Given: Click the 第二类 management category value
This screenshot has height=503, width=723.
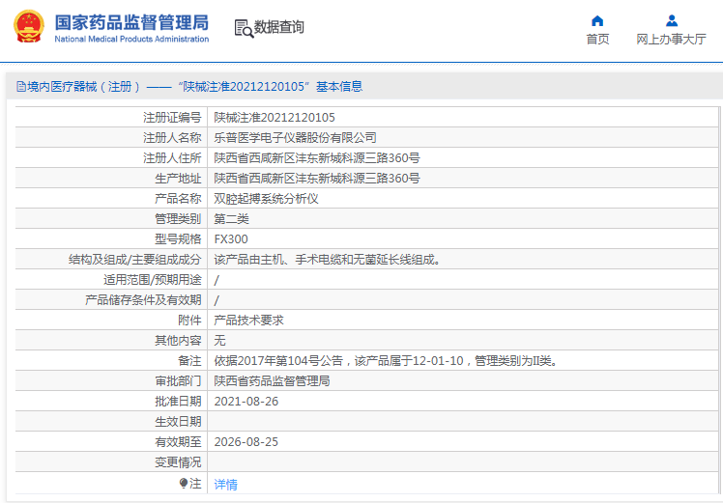Looking at the screenshot, I should click(231, 219).
